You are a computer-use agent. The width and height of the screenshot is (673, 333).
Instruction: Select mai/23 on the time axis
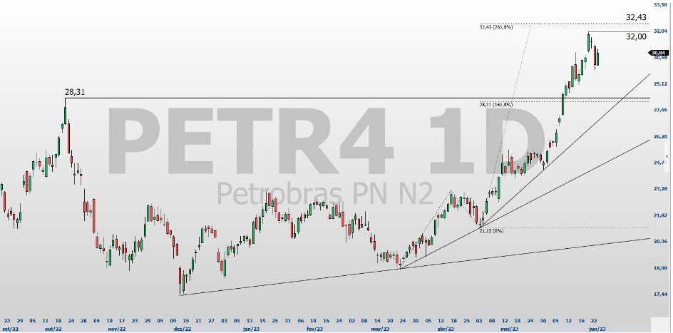[x=508, y=329]
